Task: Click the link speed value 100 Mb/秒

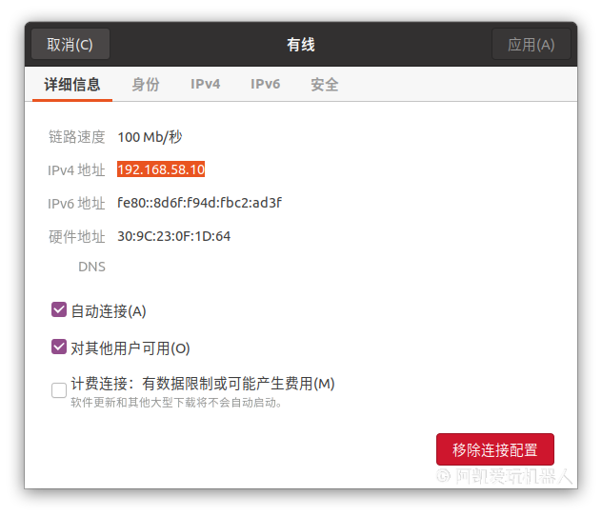Action: 150,137
